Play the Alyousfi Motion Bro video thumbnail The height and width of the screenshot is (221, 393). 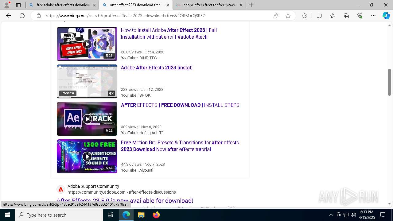[x=87, y=156]
